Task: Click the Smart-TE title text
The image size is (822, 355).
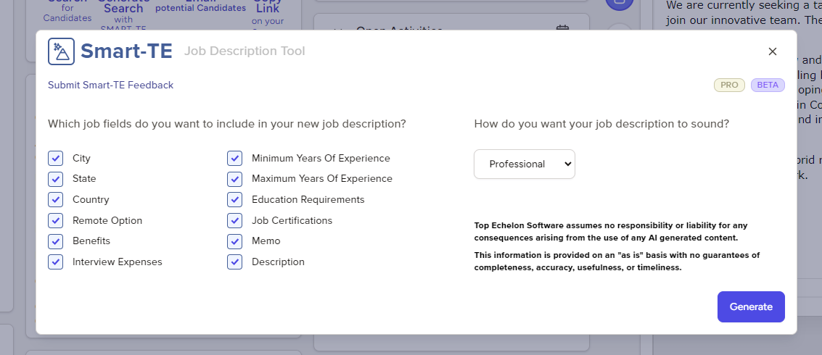Action: pyautogui.click(x=126, y=51)
